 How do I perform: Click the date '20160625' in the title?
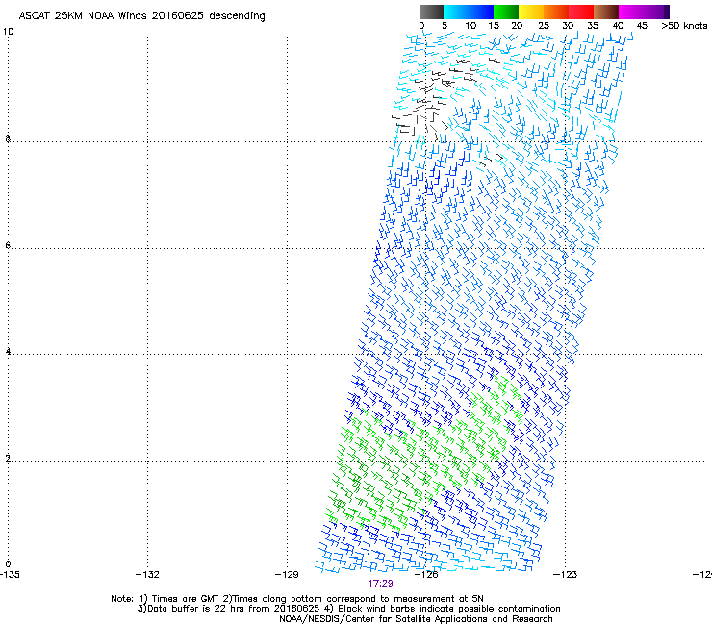pyautogui.click(x=178, y=15)
